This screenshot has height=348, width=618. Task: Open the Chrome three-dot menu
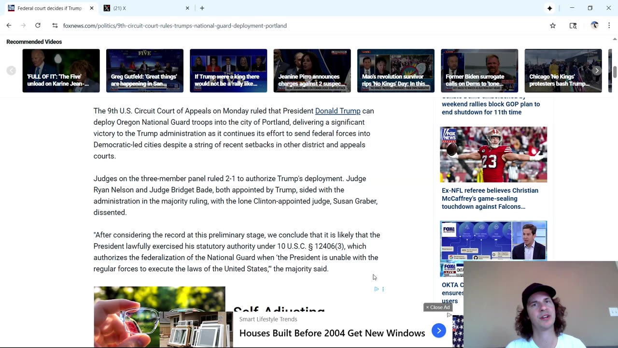(x=609, y=26)
